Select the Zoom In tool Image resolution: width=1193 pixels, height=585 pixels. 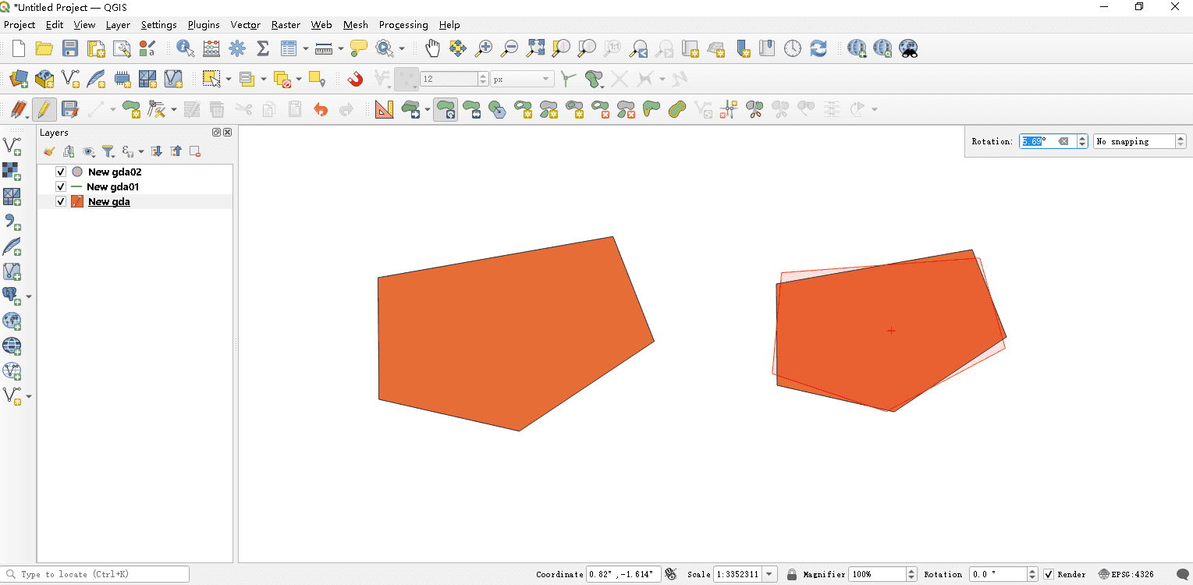[x=484, y=48]
